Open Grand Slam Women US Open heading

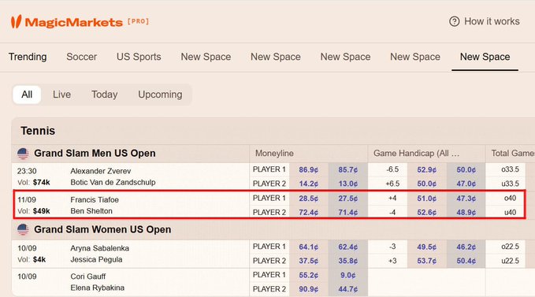tap(102, 229)
